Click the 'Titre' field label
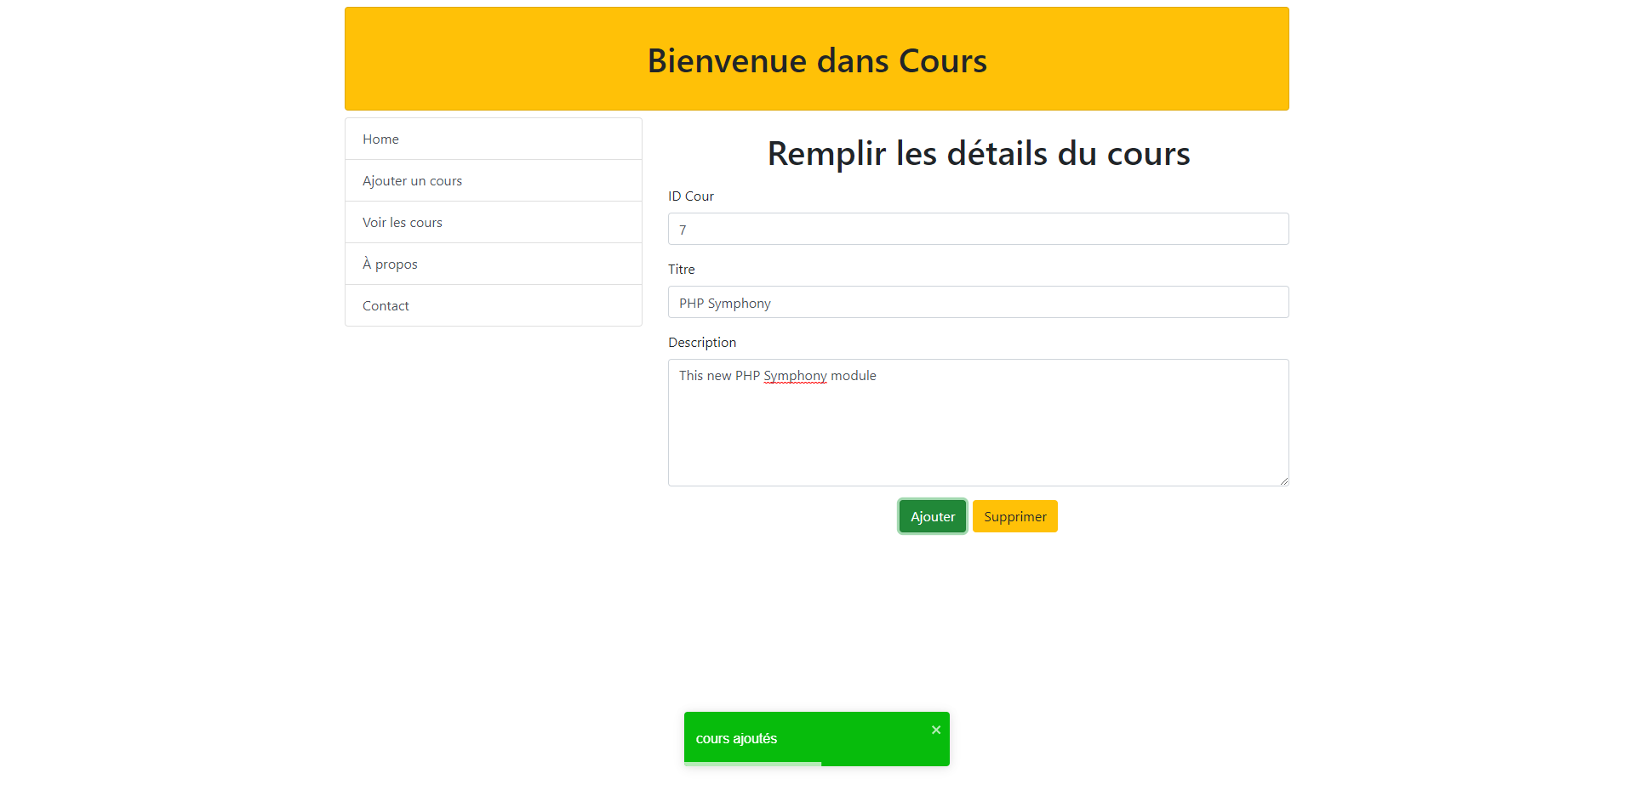Screen dimensions: 1634x796 681,270
